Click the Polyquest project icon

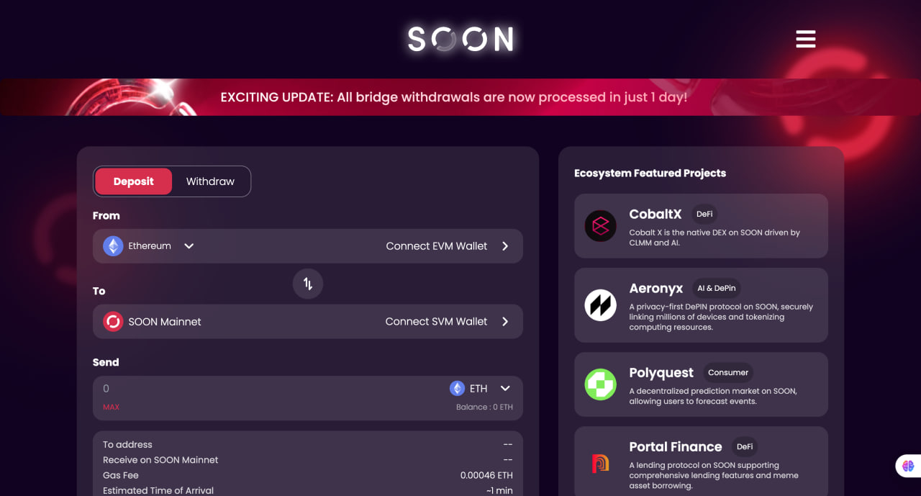[x=600, y=384]
